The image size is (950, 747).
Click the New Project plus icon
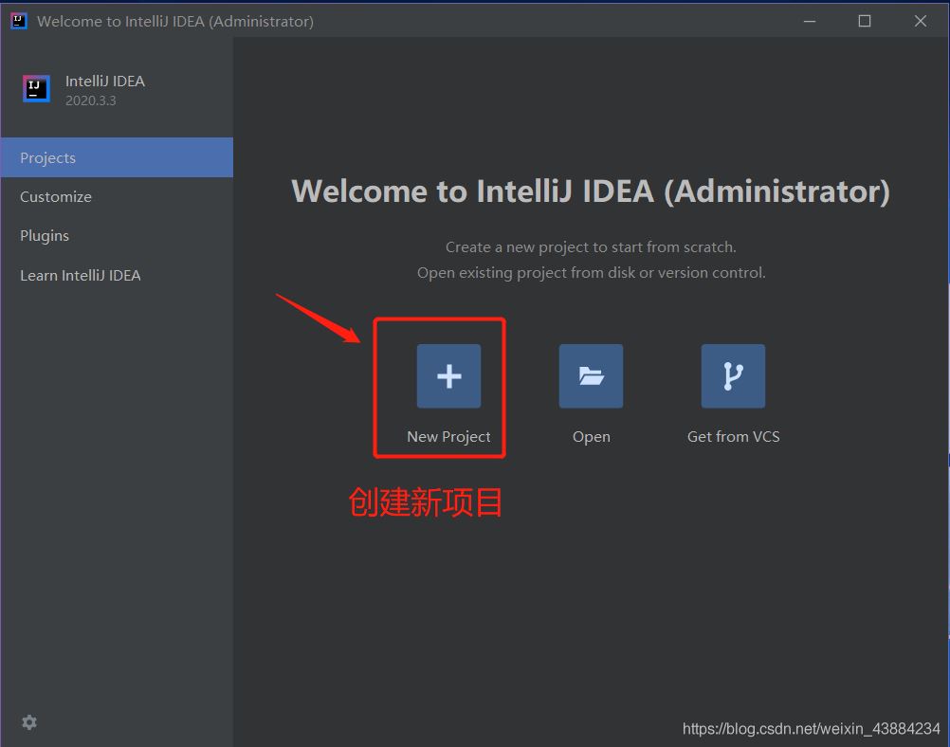click(x=448, y=376)
